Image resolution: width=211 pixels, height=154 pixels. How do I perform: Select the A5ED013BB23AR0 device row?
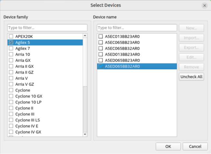(x=122, y=54)
